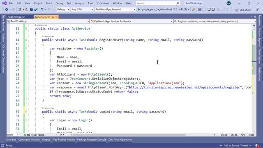263x148 pixels.
Task: Click Add to Source Control
Action: tap(236, 146)
